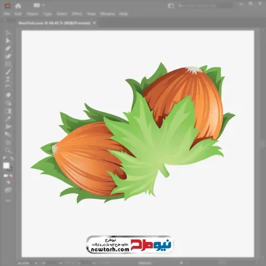Viewport: 266px width, 266px height.
Task: Expand the Arrange Documents dropdown arrow
Action: 43,5
